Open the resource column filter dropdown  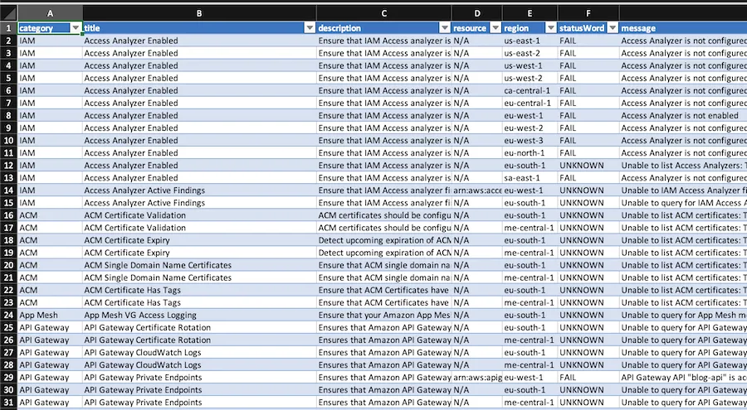(496, 28)
